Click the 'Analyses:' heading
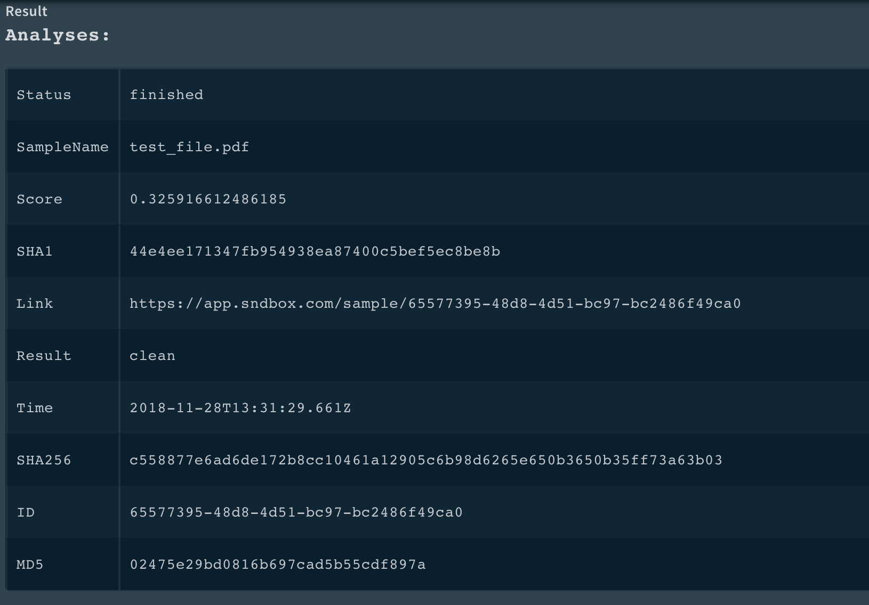 click(58, 35)
